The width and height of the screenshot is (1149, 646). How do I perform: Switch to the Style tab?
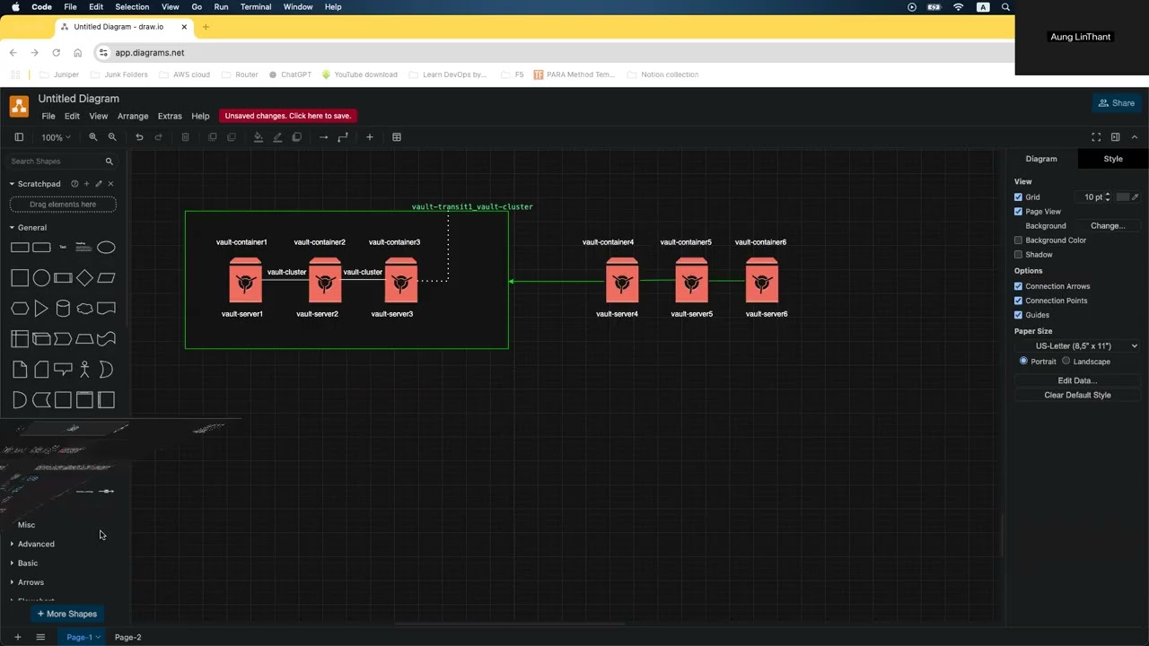point(1113,159)
